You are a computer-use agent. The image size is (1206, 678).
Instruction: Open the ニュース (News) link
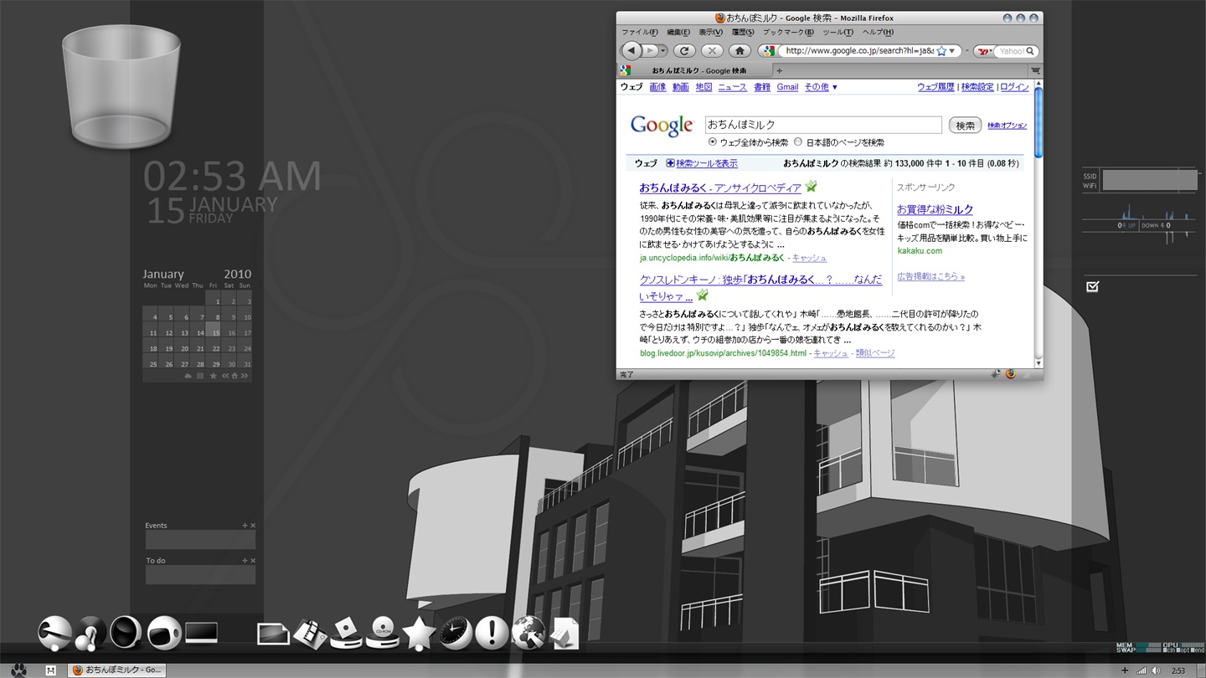point(732,87)
